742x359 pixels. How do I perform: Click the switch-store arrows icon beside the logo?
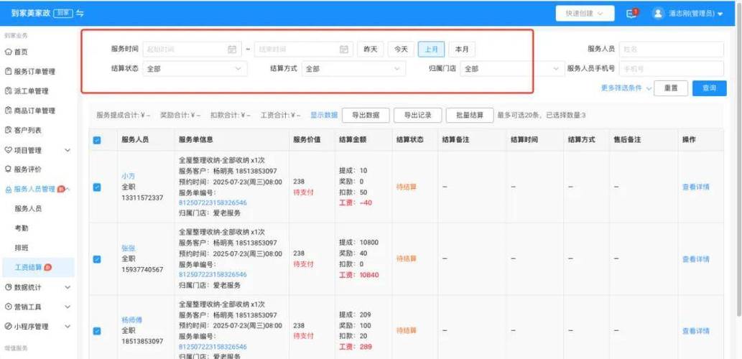tap(80, 13)
